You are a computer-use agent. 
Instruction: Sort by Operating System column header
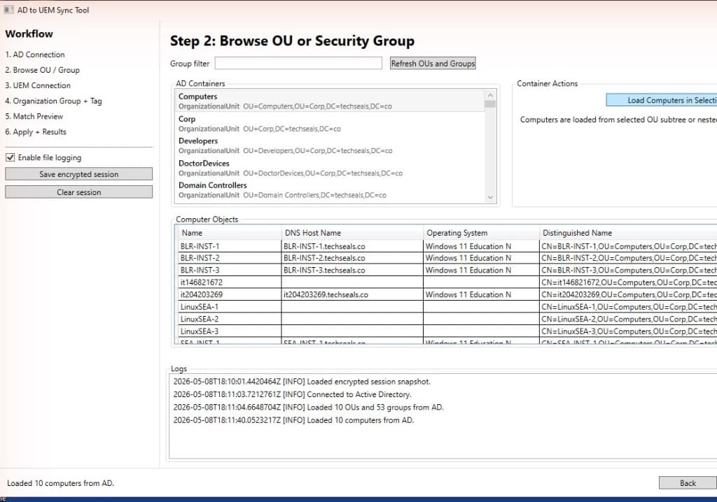[482, 233]
